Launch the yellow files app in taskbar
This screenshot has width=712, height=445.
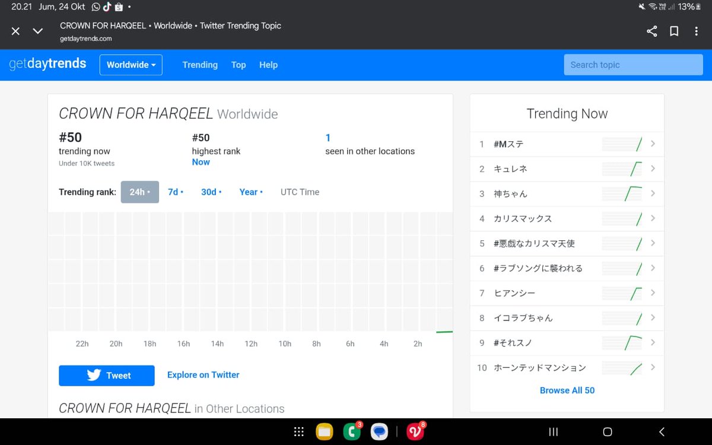click(324, 432)
